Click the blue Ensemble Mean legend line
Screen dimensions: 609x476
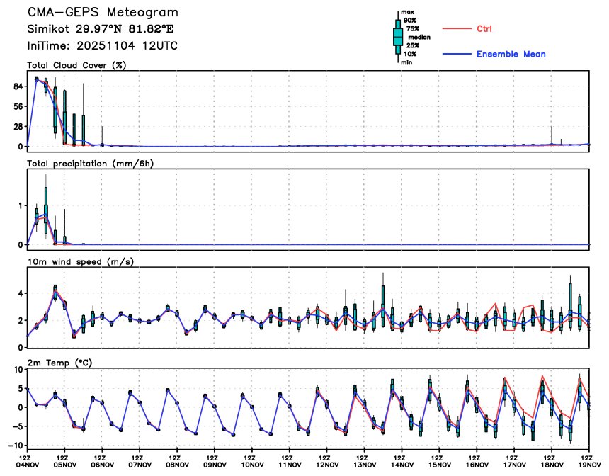point(457,55)
